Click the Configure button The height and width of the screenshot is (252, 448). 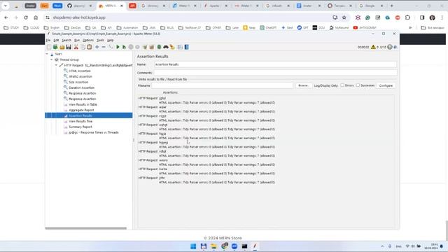pyautogui.click(x=386, y=85)
